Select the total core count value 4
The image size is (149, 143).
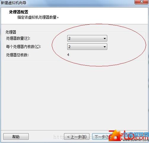tap(68, 55)
